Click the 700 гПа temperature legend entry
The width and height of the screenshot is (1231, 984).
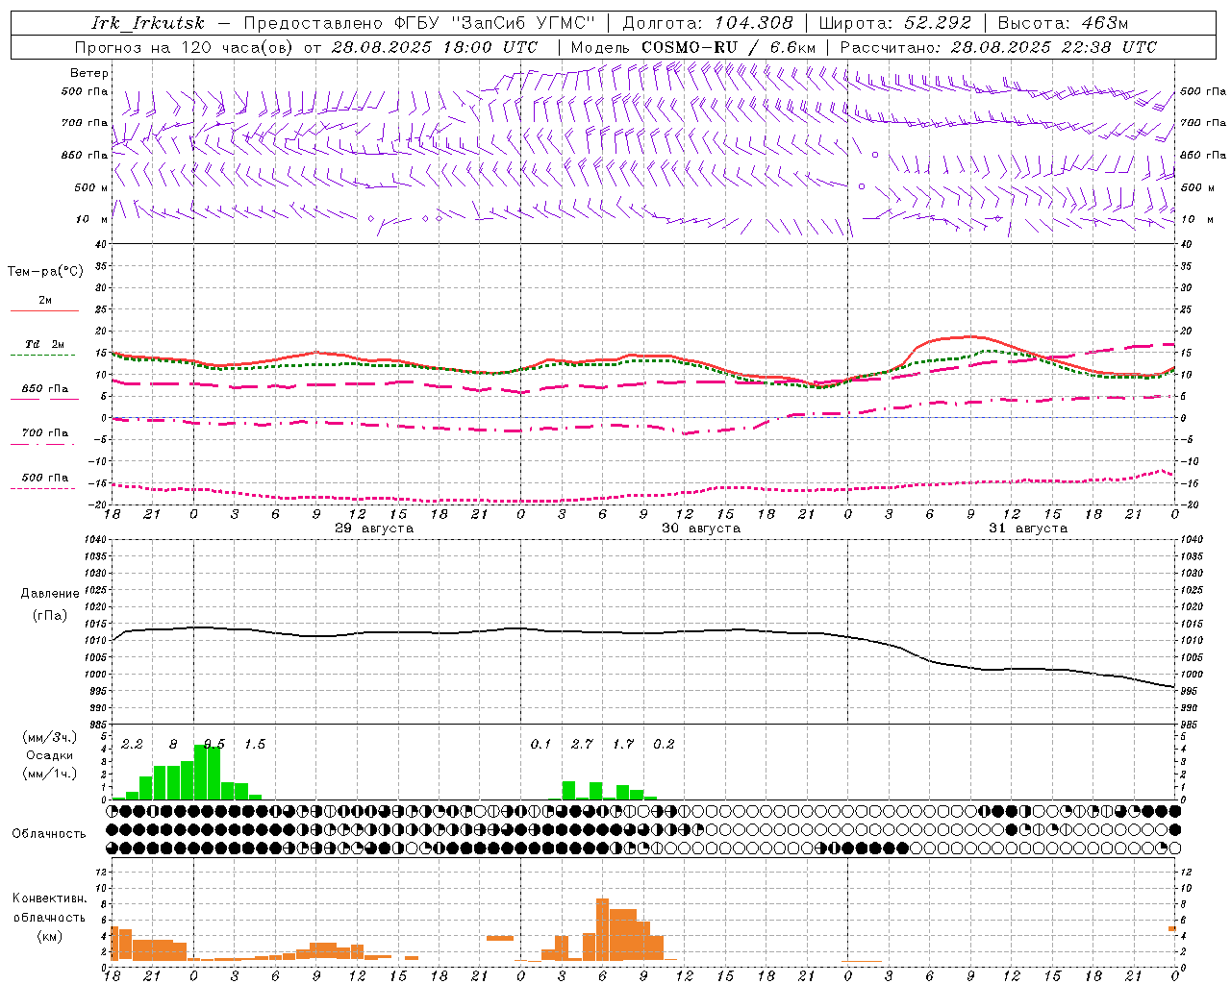pyautogui.click(x=45, y=433)
